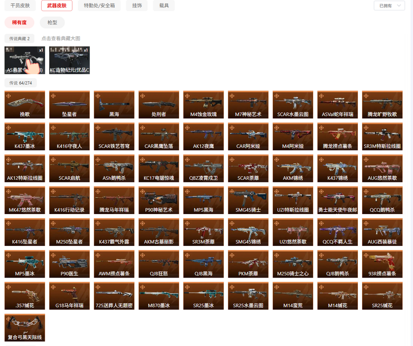Open the 腾龙旷野牧歌 skin card
The width and height of the screenshot is (413, 346).
382,104
